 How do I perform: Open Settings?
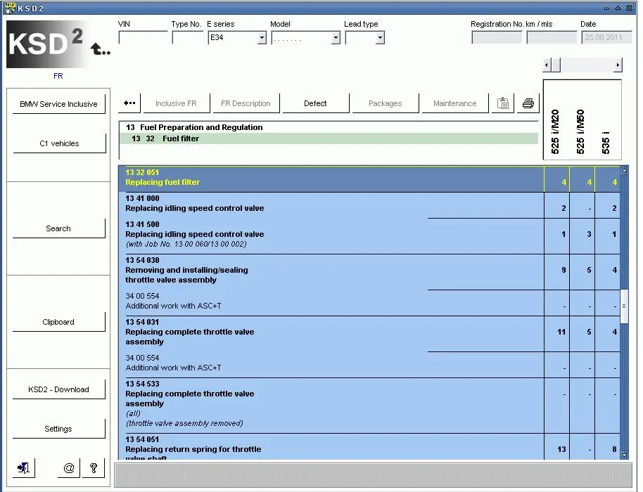point(58,429)
